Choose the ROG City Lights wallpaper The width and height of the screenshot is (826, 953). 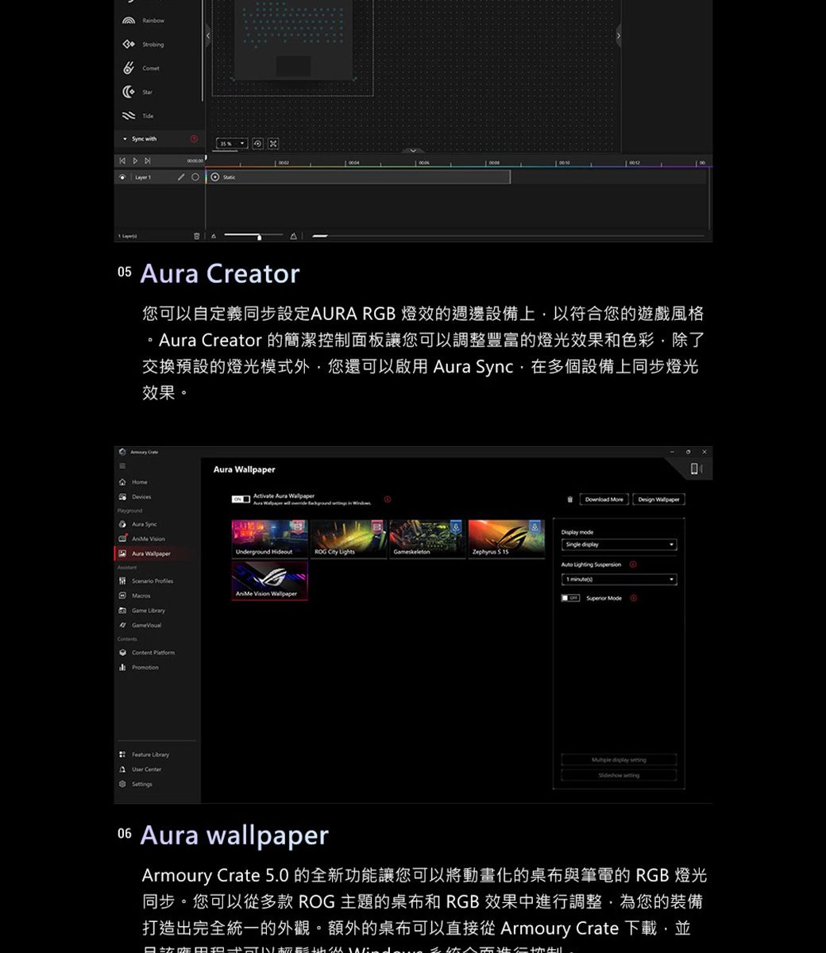click(348, 539)
